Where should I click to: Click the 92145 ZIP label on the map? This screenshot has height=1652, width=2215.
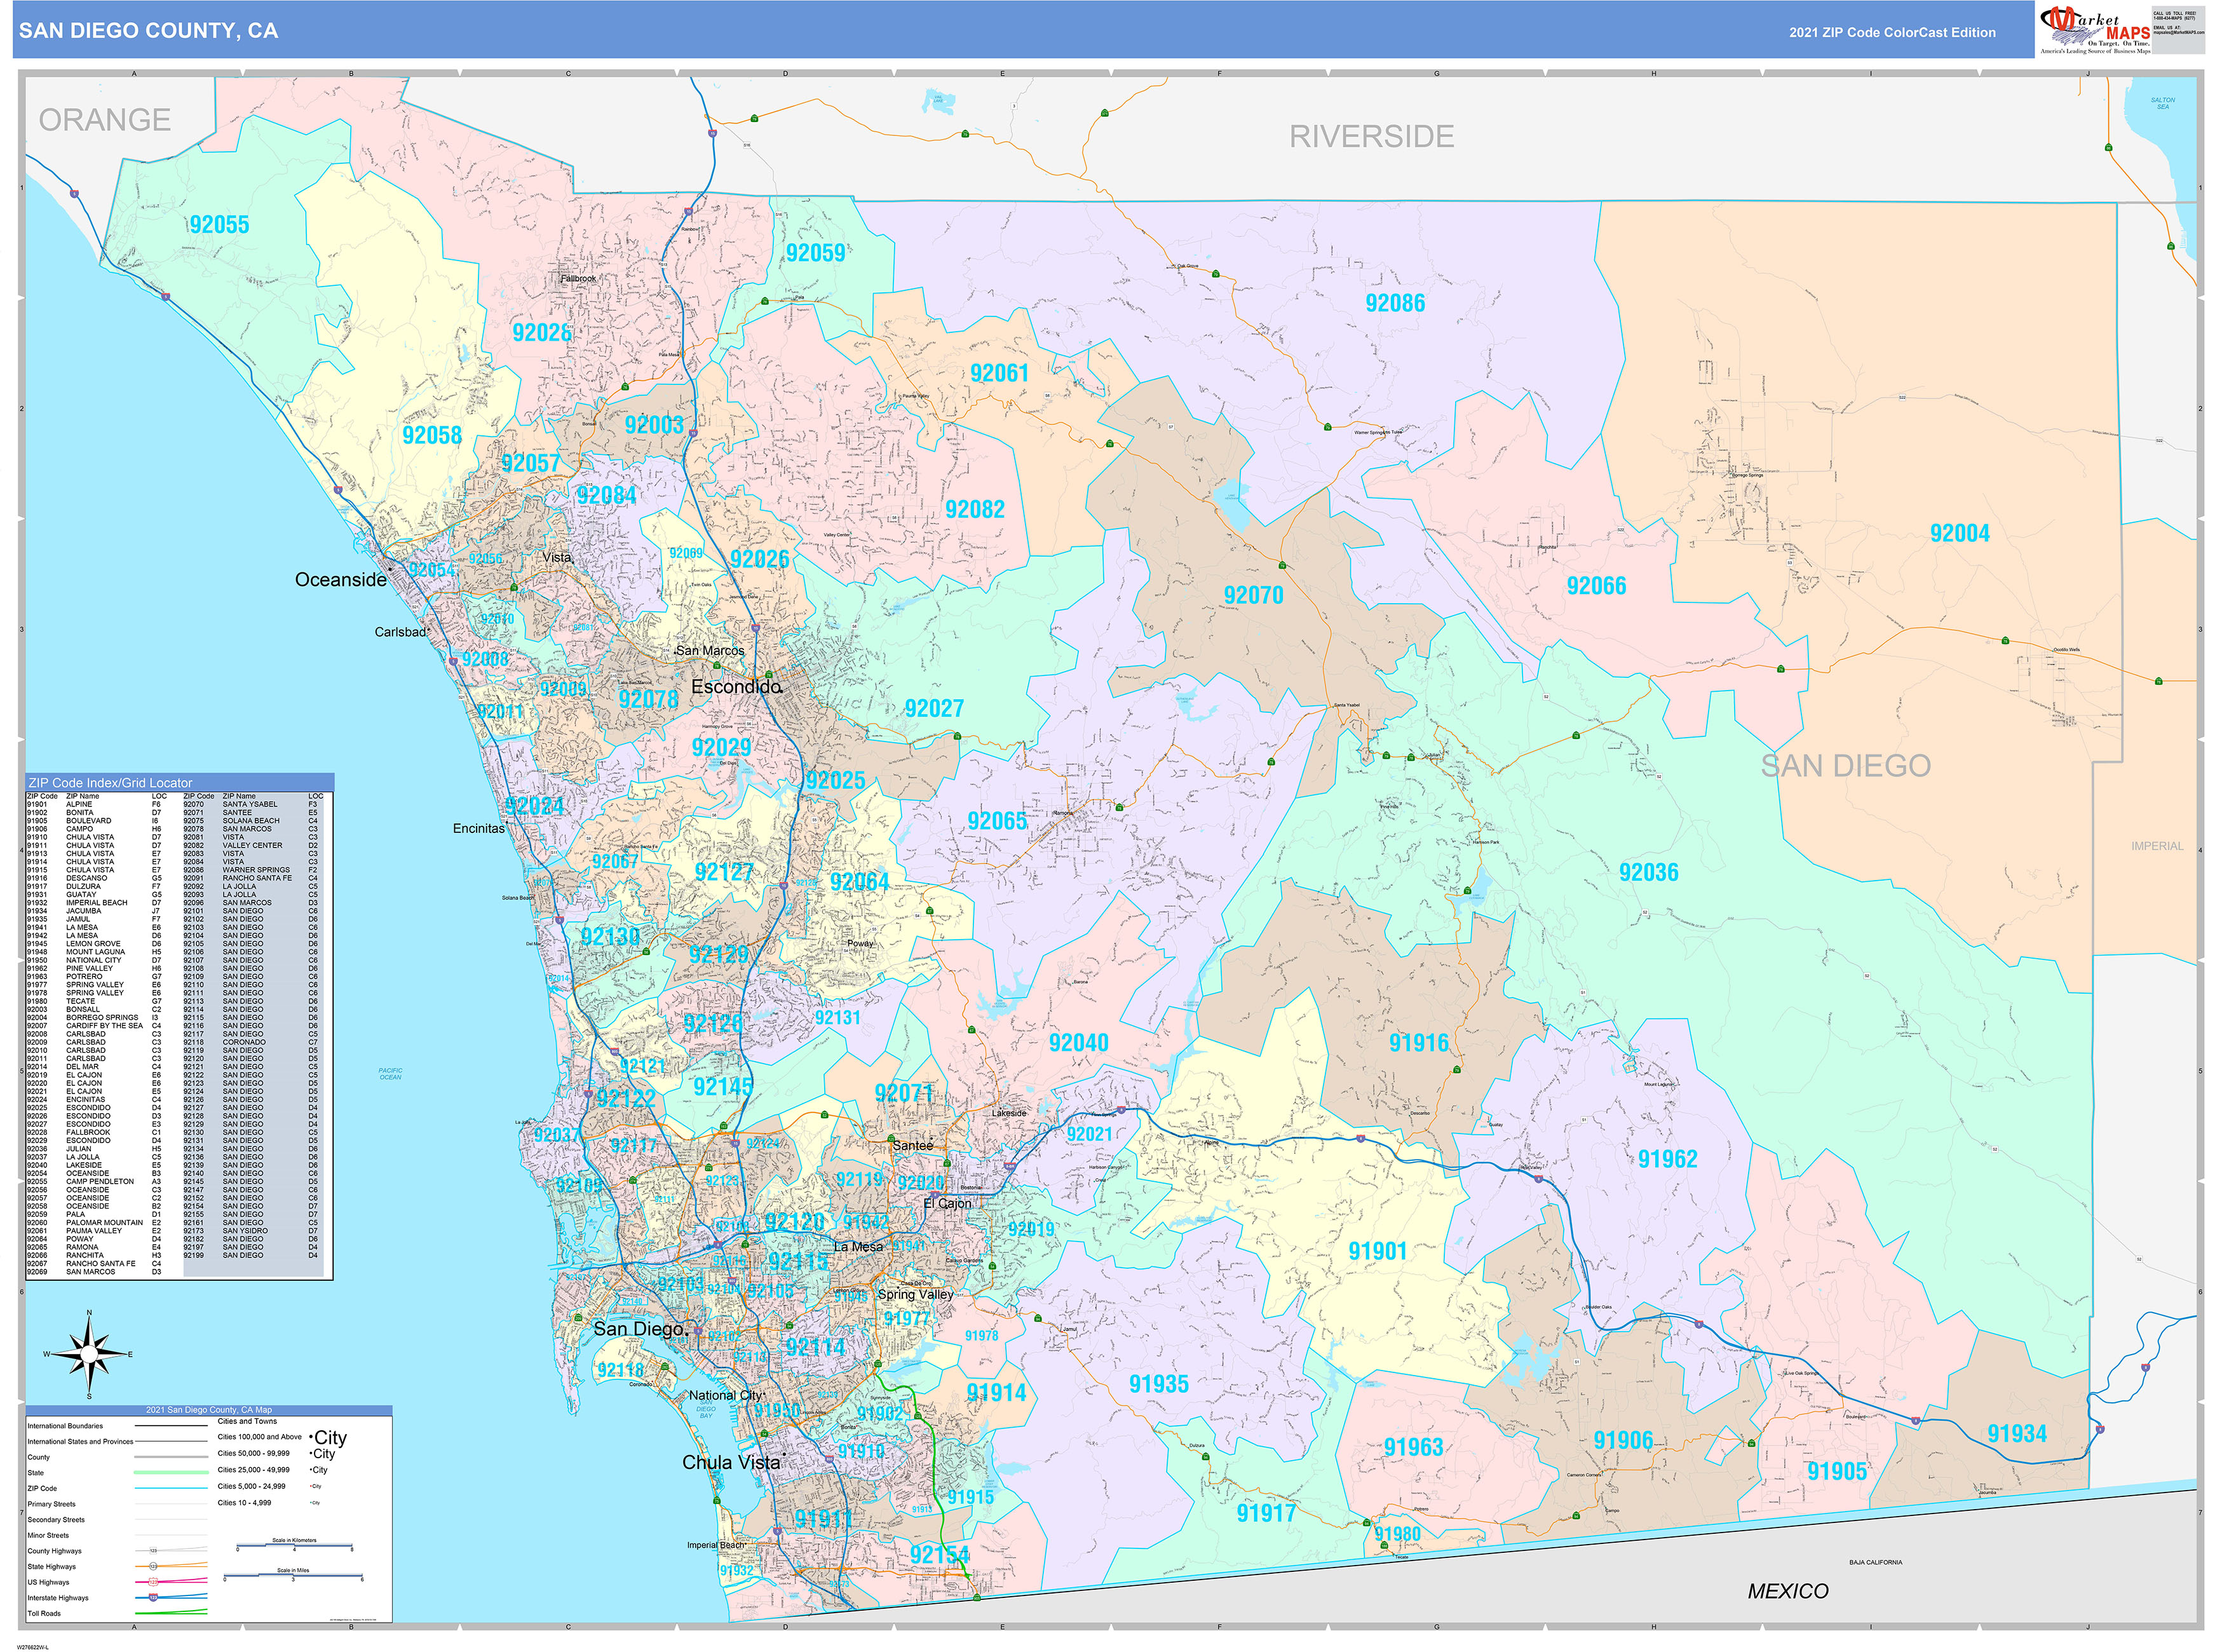click(x=723, y=1087)
